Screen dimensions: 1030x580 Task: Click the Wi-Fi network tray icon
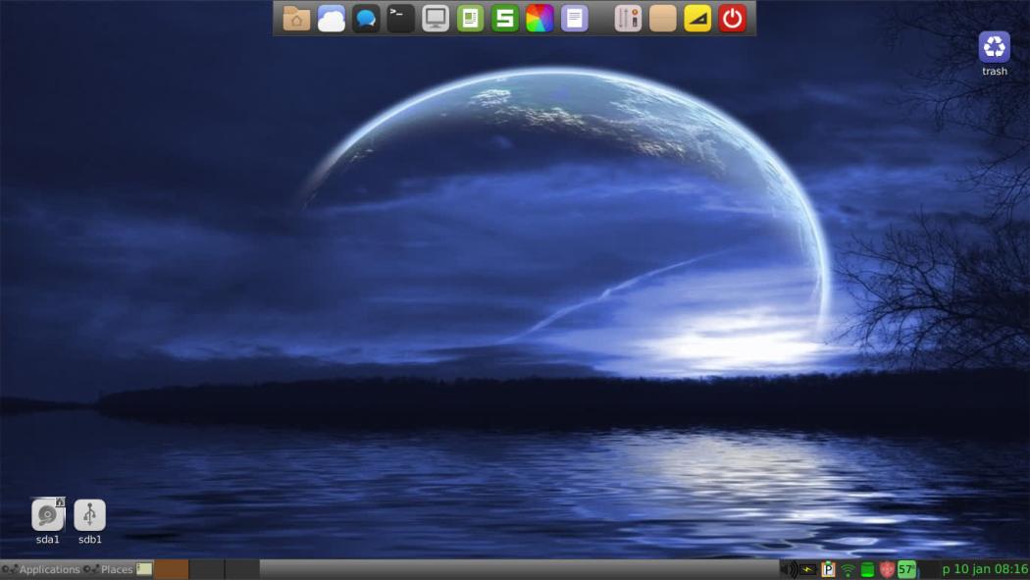coord(849,570)
